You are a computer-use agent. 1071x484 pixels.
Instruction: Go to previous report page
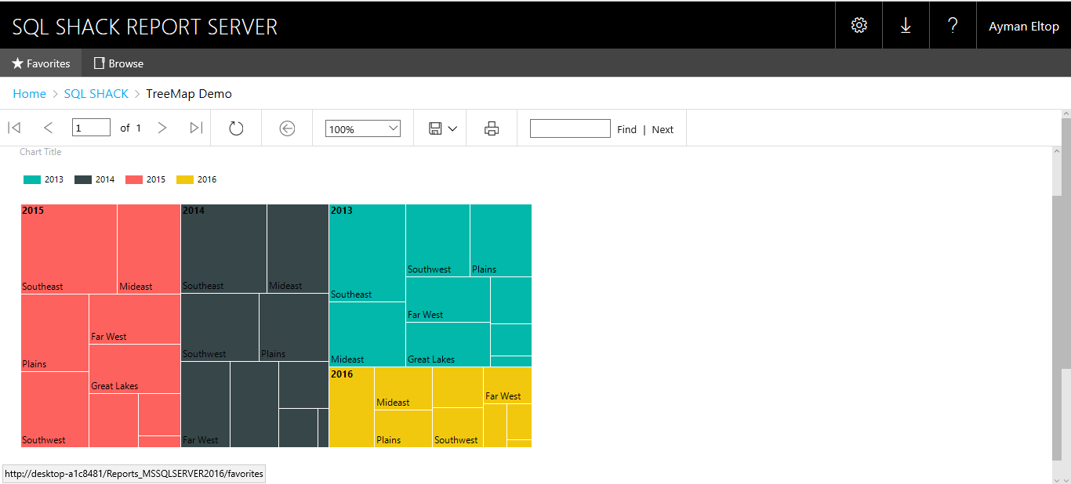tap(49, 128)
